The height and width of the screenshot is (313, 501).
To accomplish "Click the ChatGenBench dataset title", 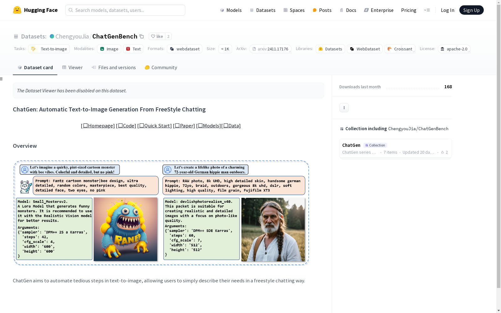I will (x=115, y=36).
